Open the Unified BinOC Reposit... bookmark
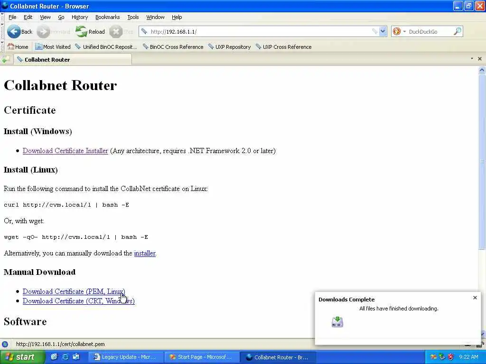486x364 pixels. 106,47
